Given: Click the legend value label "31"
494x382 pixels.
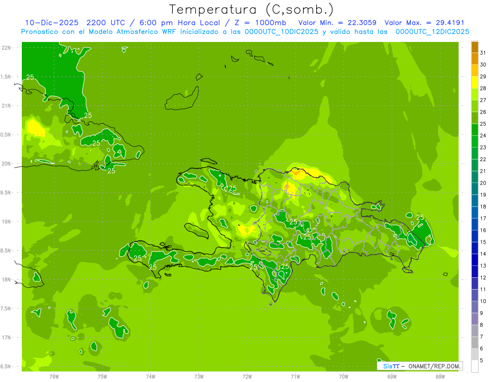Looking at the screenshot, I should pyautogui.click(x=483, y=53).
